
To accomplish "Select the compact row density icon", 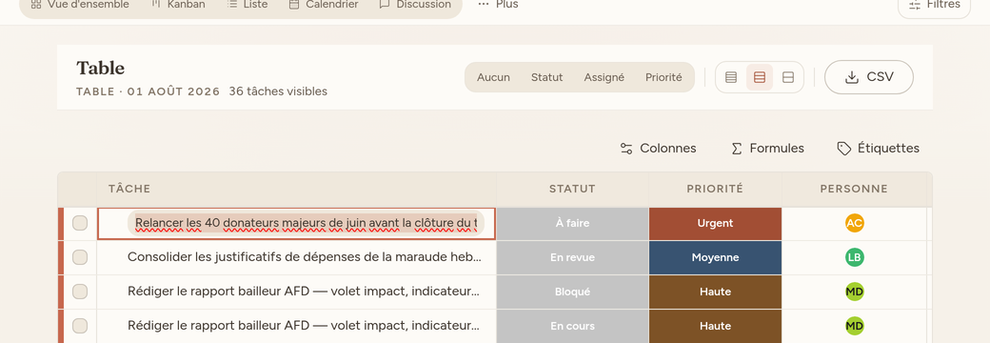I will pyautogui.click(x=731, y=78).
